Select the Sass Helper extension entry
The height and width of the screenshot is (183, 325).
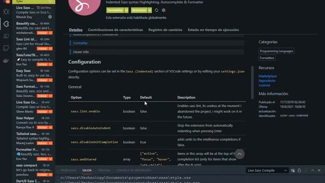[x=34, y=123]
